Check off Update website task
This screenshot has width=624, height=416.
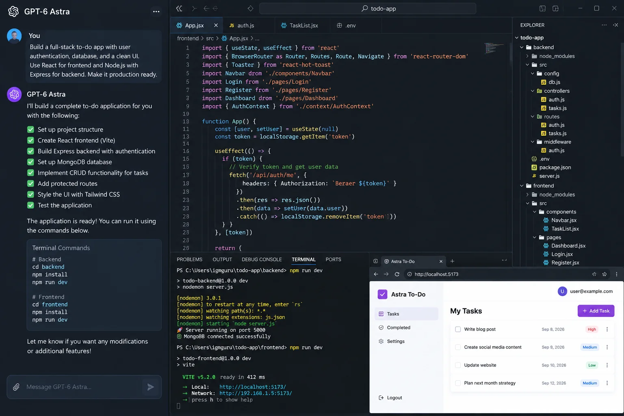pyautogui.click(x=458, y=365)
